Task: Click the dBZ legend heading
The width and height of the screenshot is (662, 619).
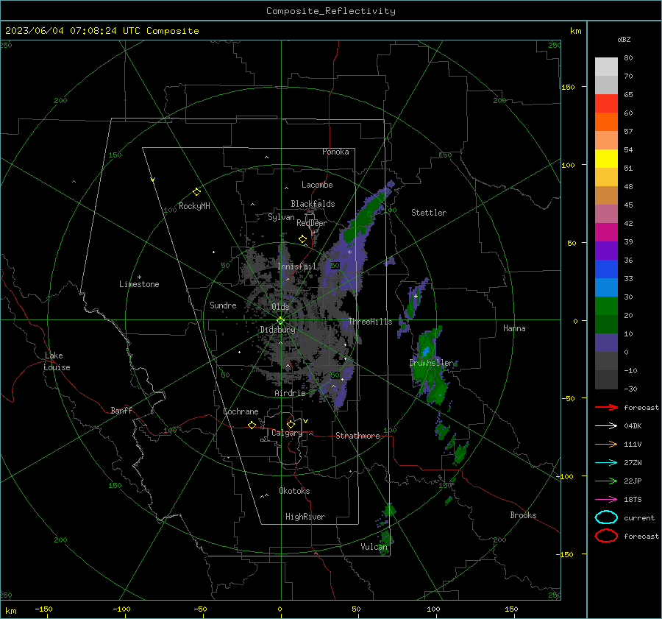Action: pyautogui.click(x=624, y=40)
